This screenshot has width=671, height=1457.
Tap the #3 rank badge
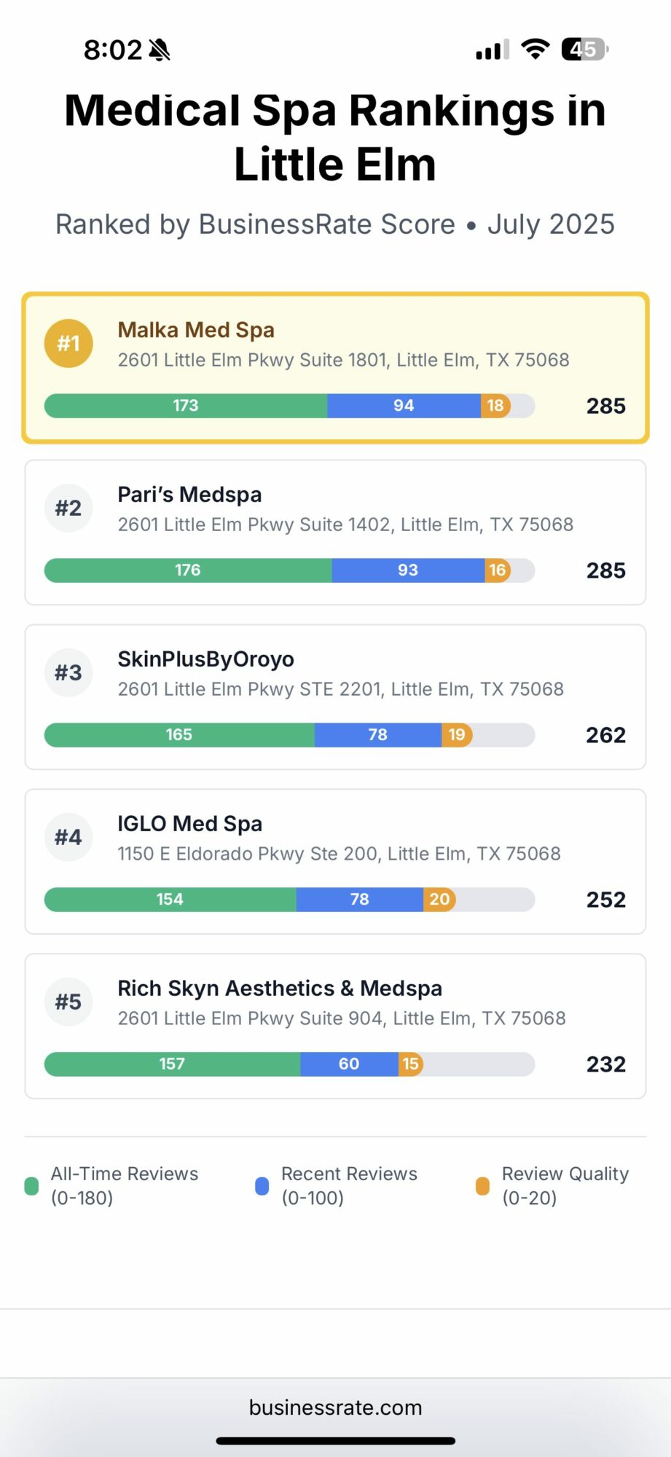(68, 672)
